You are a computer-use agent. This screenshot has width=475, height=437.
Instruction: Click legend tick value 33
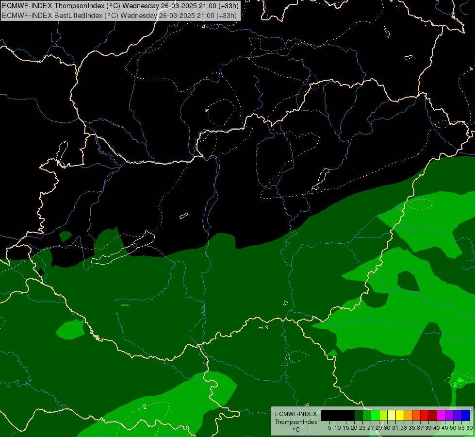coord(404,428)
